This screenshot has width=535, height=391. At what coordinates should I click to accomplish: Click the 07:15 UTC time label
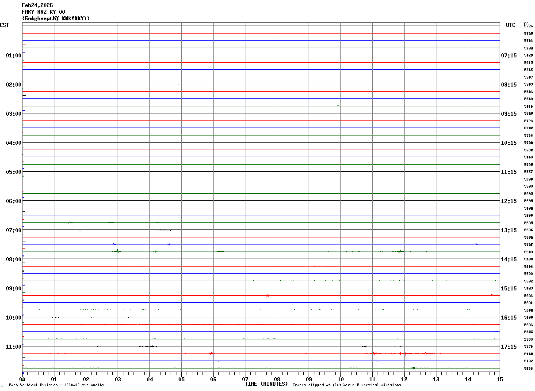pos(509,55)
